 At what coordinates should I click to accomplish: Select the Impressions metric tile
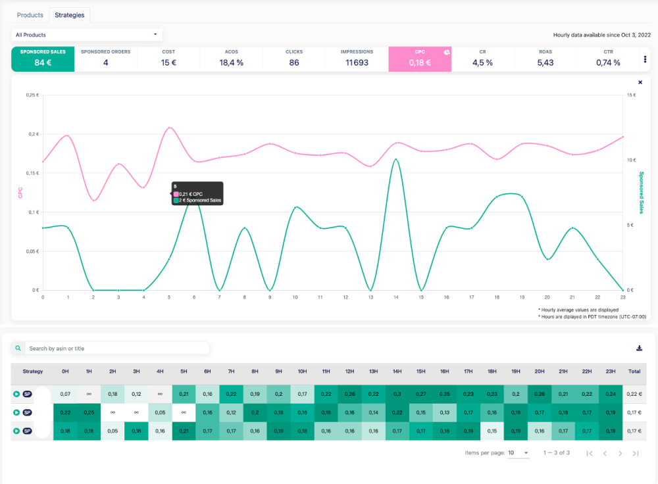pyautogui.click(x=357, y=59)
